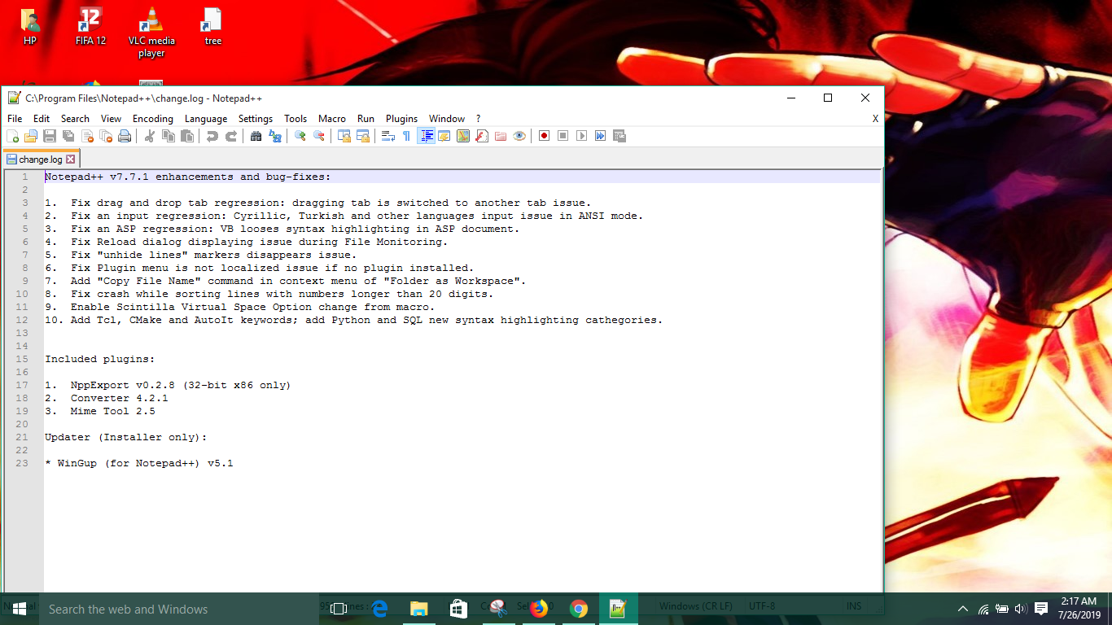Click the Copy toolbar icon
This screenshot has height=625, width=1112.
tap(169, 136)
